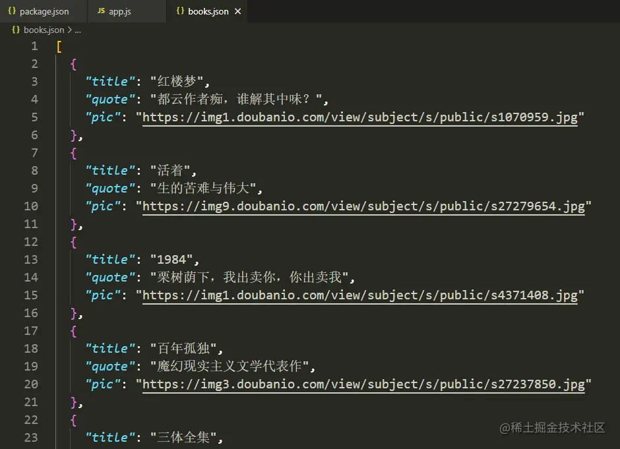
Task: Open the s27237850.jpg image URL
Action: pyautogui.click(x=363, y=384)
